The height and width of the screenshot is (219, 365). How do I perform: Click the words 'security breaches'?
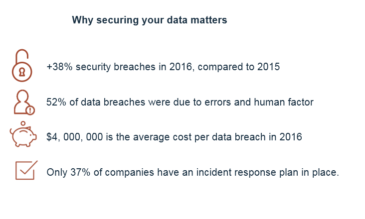click(116, 67)
